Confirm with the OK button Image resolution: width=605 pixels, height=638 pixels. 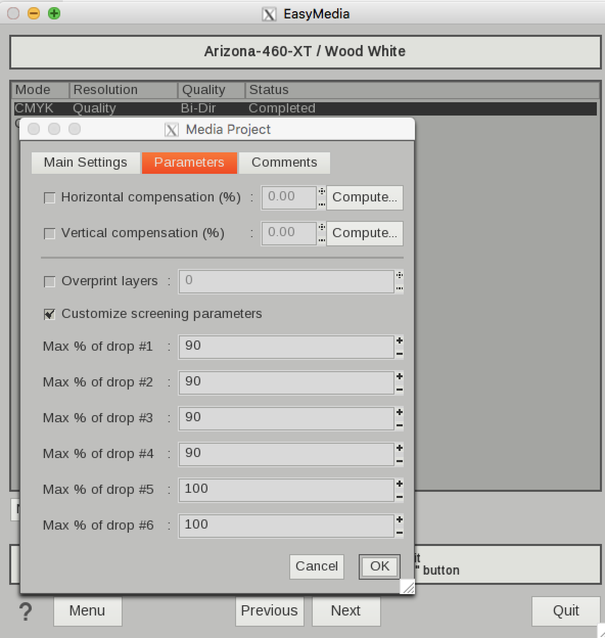(x=380, y=566)
